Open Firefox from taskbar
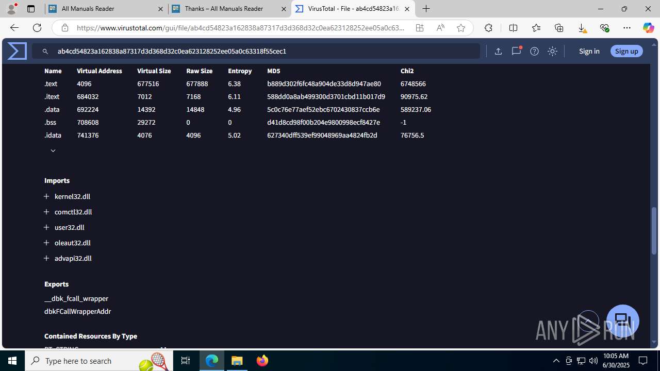 coord(262,361)
